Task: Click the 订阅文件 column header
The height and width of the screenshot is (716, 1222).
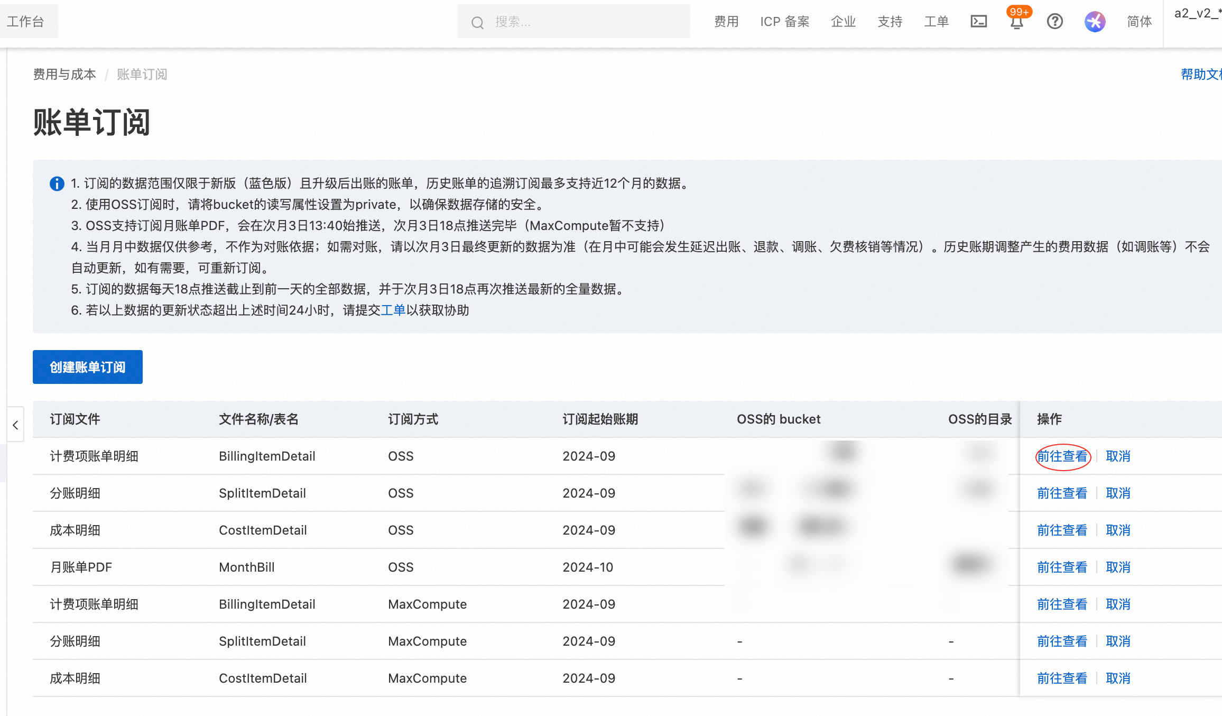Action: tap(75, 419)
